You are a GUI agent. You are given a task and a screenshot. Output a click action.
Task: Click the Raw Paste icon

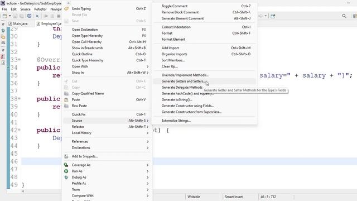coord(66,106)
